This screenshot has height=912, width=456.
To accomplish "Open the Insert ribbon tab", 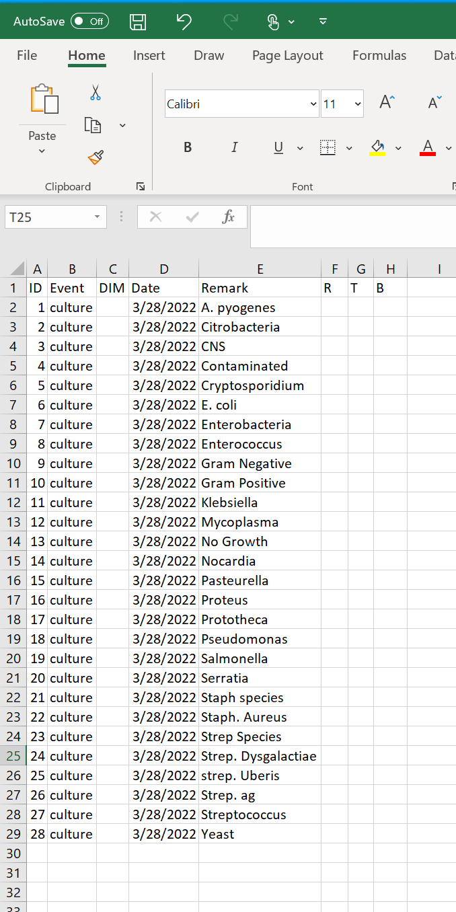I will 149,56.
